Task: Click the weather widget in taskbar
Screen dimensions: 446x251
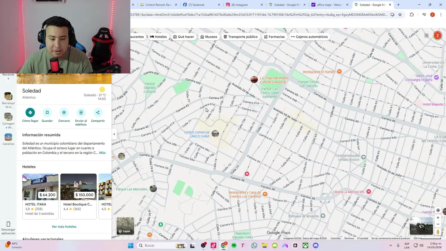Action: 13,245
